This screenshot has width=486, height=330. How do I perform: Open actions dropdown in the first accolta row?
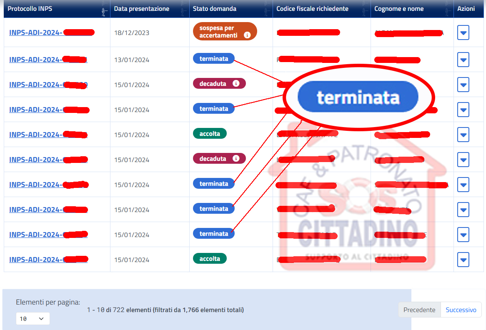click(463, 135)
